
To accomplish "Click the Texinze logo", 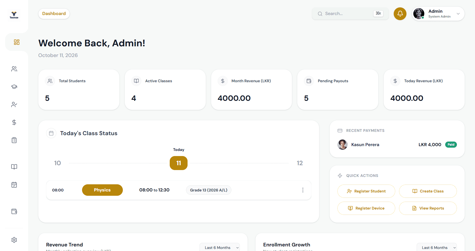I will (x=14, y=15).
